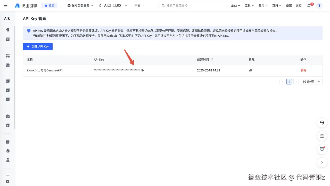The height and width of the screenshot is (186, 330).
Task: Collapse floating toolbar with right chevron
Action: tap(322, 162)
